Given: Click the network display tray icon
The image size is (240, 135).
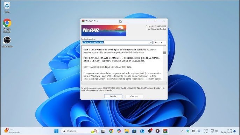Looking at the screenshot, I should coord(212,131).
